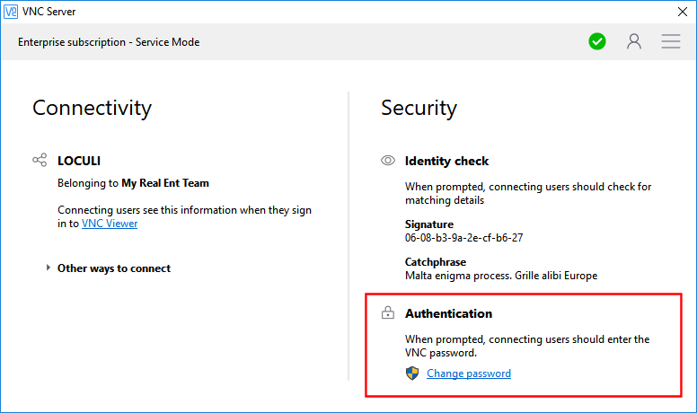The width and height of the screenshot is (697, 413).
Task: Click the Authentication heading
Action: point(448,313)
